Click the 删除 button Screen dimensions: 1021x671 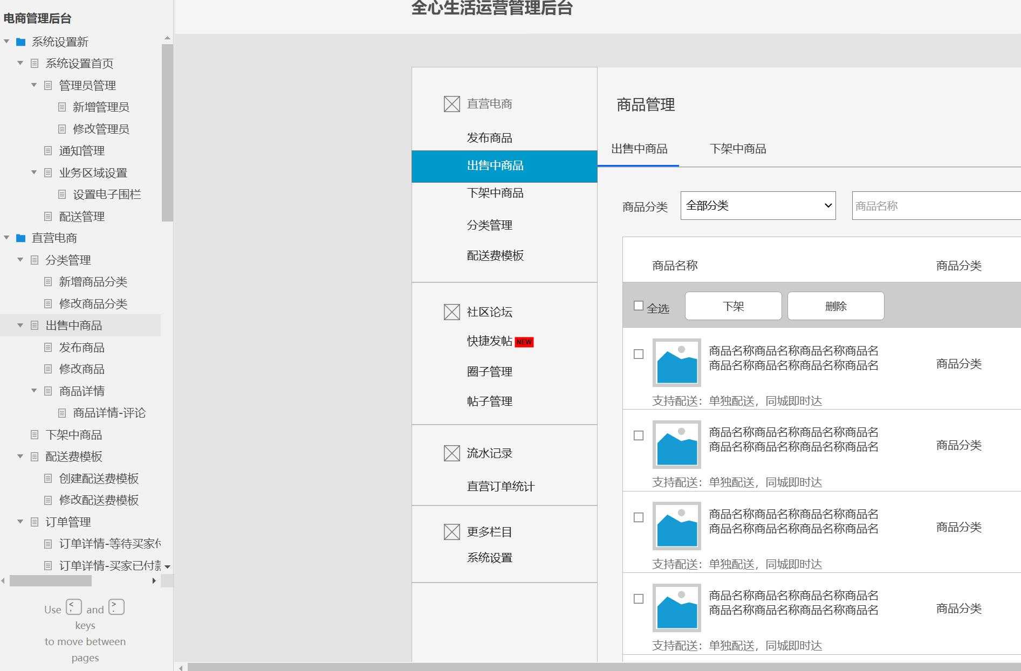point(835,306)
